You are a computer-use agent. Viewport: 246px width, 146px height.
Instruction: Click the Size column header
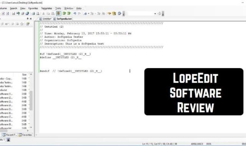coord(24,75)
